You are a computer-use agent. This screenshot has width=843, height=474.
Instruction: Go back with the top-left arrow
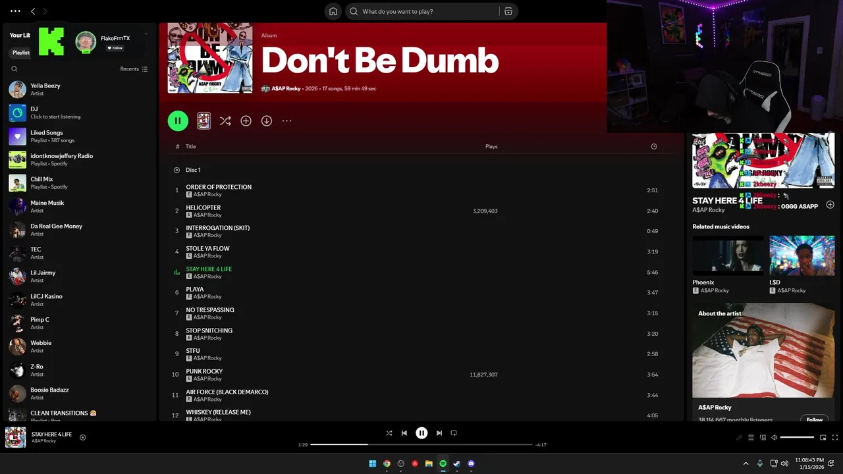[33, 11]
